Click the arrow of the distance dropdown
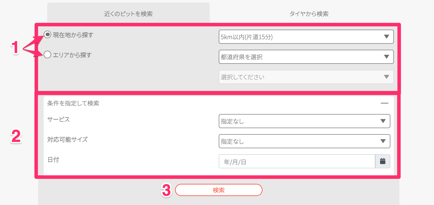 point(387,37)
